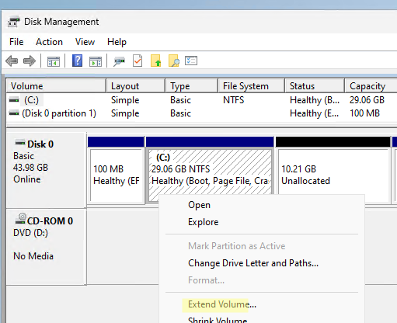The width and height of the screenshot is (397, 323).
Task: Choose Extend Volume from context menu
Action: coord(222,304)
